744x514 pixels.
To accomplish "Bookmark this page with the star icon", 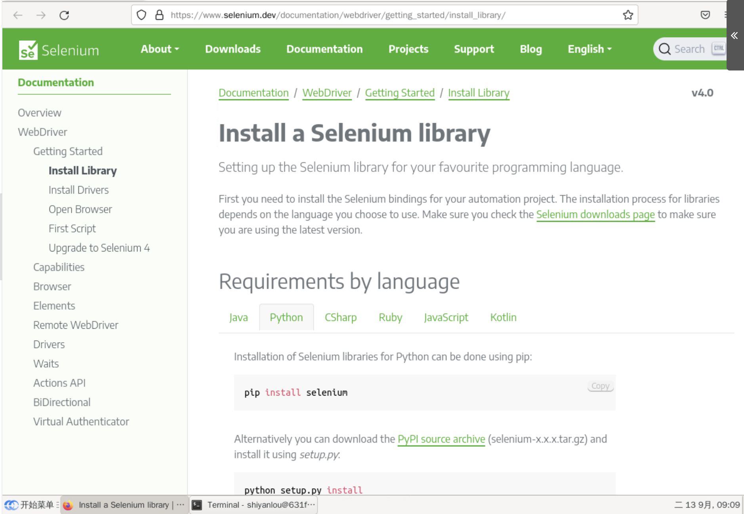I will pyautogui.click(x=628, y=15).
